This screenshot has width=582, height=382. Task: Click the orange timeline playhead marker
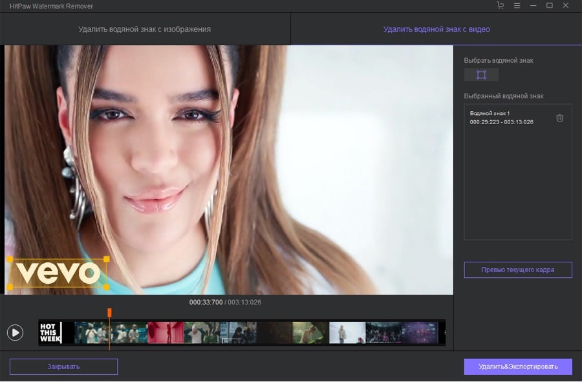109,313
